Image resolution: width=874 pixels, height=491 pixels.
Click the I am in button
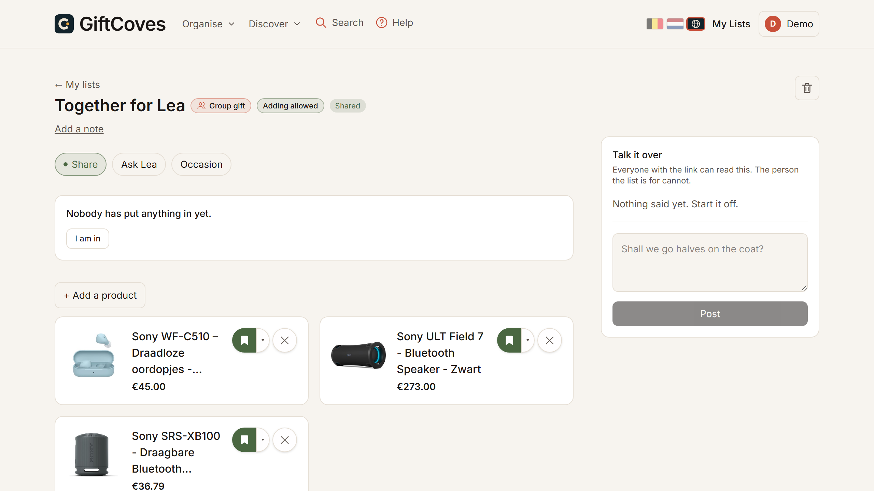click(x=88, y=239)
